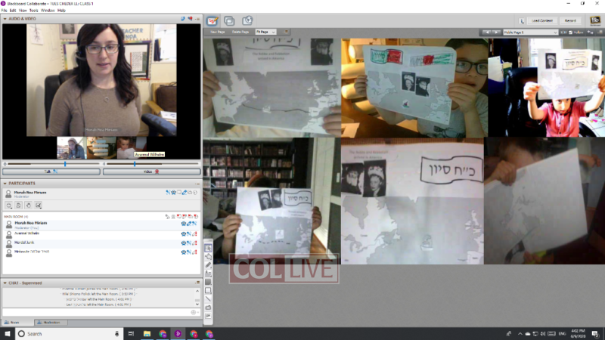Click the Record button
605x340 pixels.
pos(570,20)
